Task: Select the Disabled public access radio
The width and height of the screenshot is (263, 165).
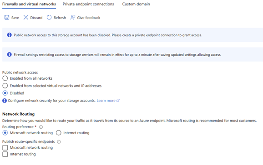Action: [x=5, y=93]
